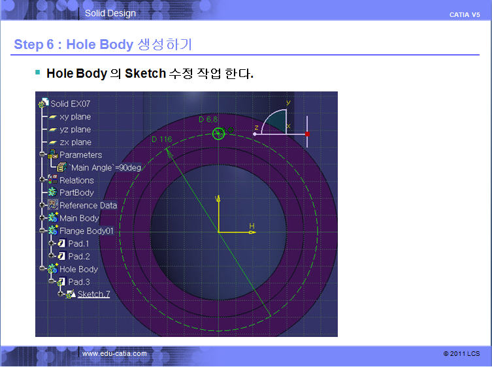Select the PartBody label in tree

pyautogui.click(x=77, y=193)
